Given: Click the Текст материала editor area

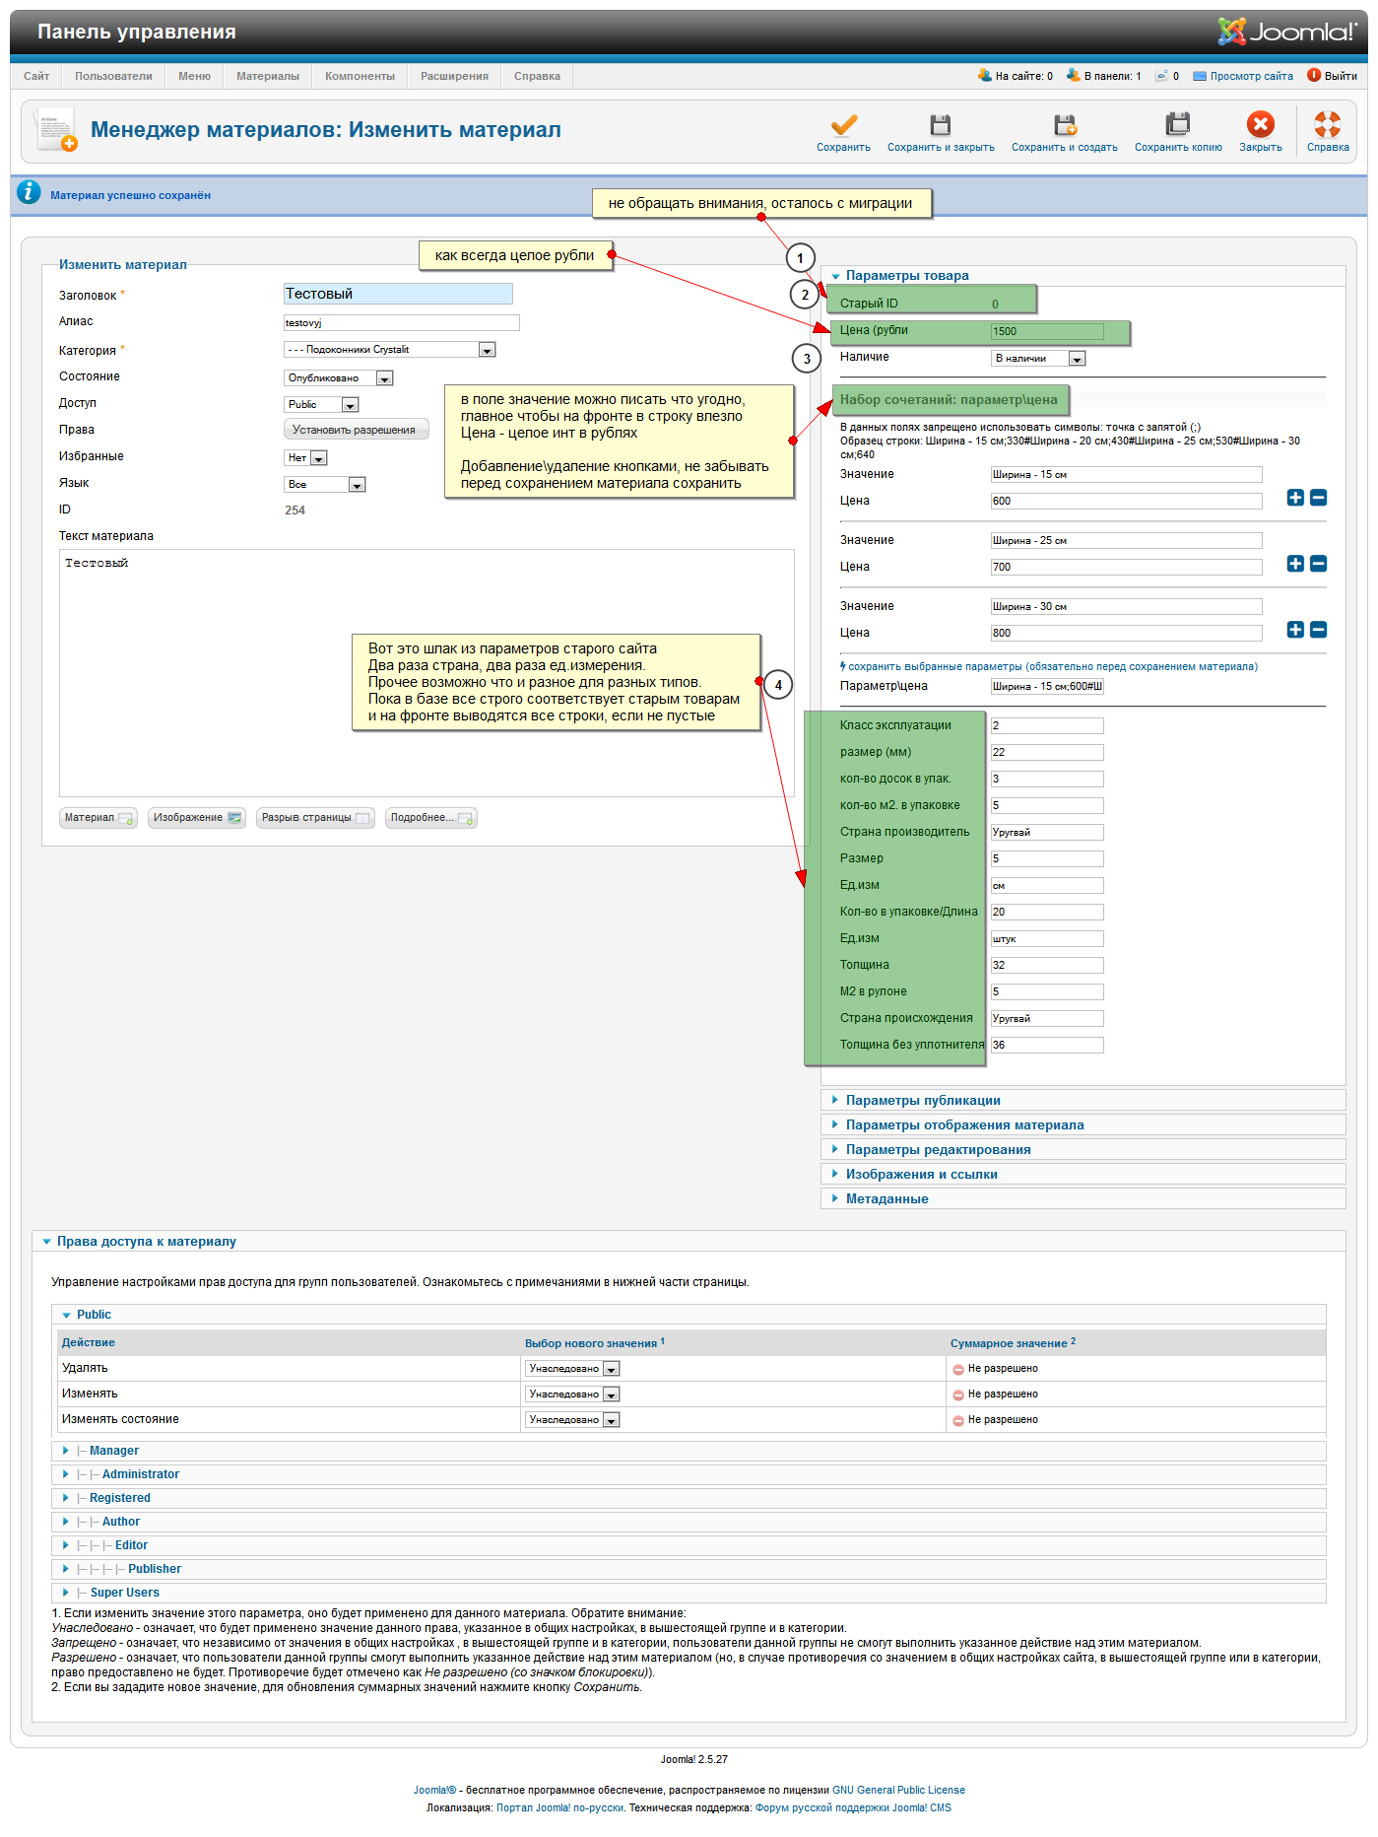Looking at the screenshot, I should (427, 673).
